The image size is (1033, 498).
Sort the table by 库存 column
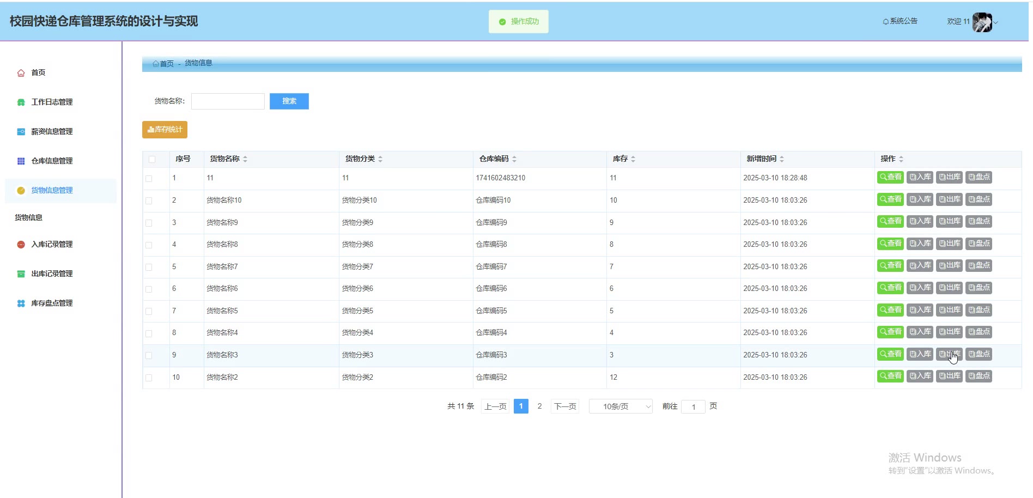pos(633,159)
